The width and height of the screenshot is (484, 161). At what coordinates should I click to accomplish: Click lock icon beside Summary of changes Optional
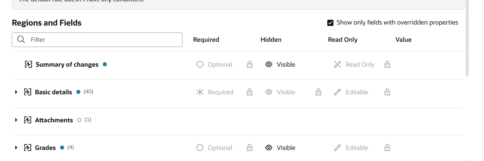(x=249, y=64)
